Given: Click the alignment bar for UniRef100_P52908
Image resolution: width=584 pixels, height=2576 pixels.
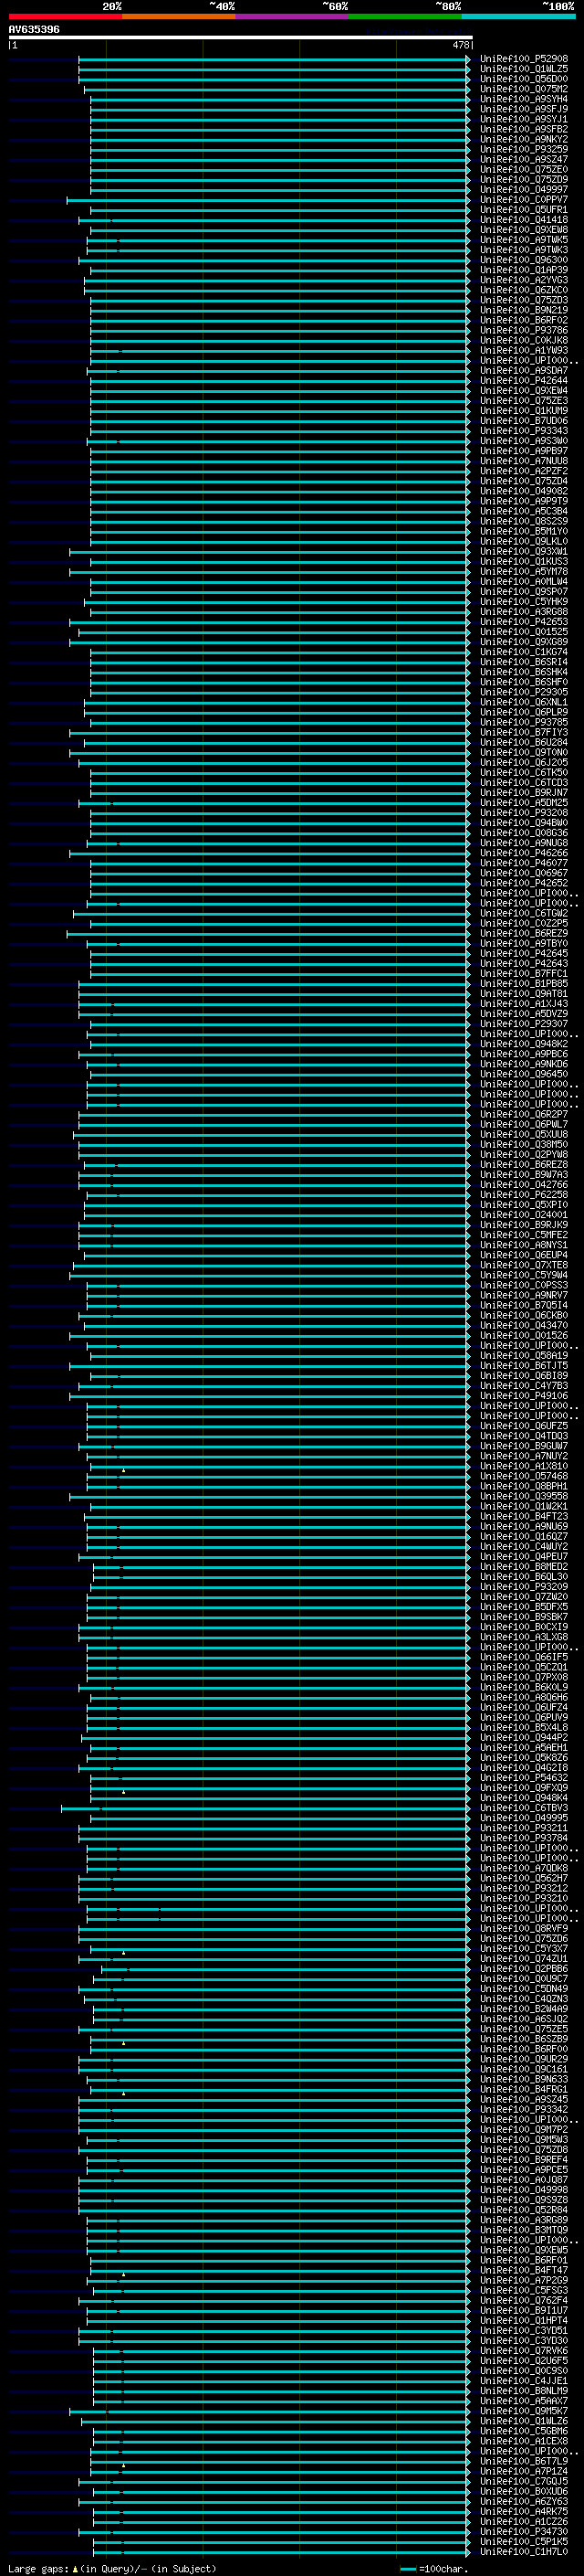Looking at the screenshot, I should click(274, 59).
